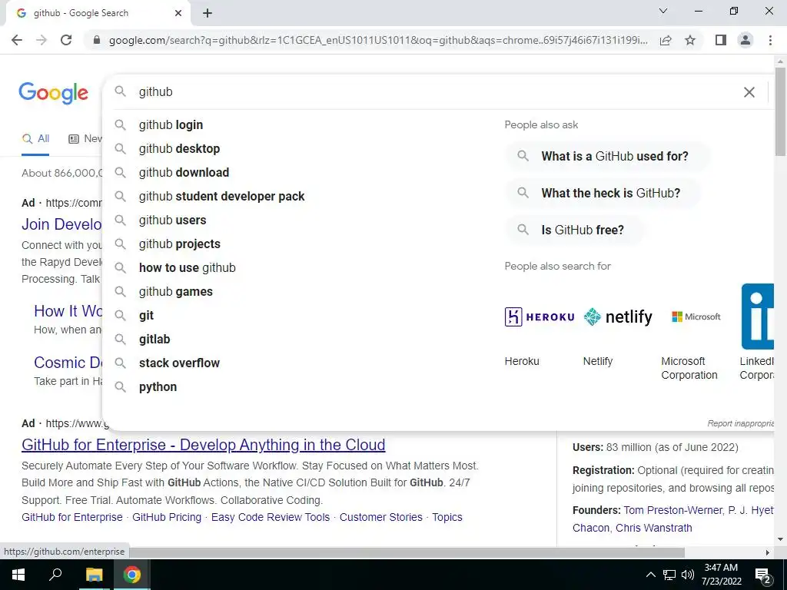Image resolution: width=787 pixels, height=590 pixels.
Task: Click the vertical page scrollbar thumb
Action: click(780, 111)
